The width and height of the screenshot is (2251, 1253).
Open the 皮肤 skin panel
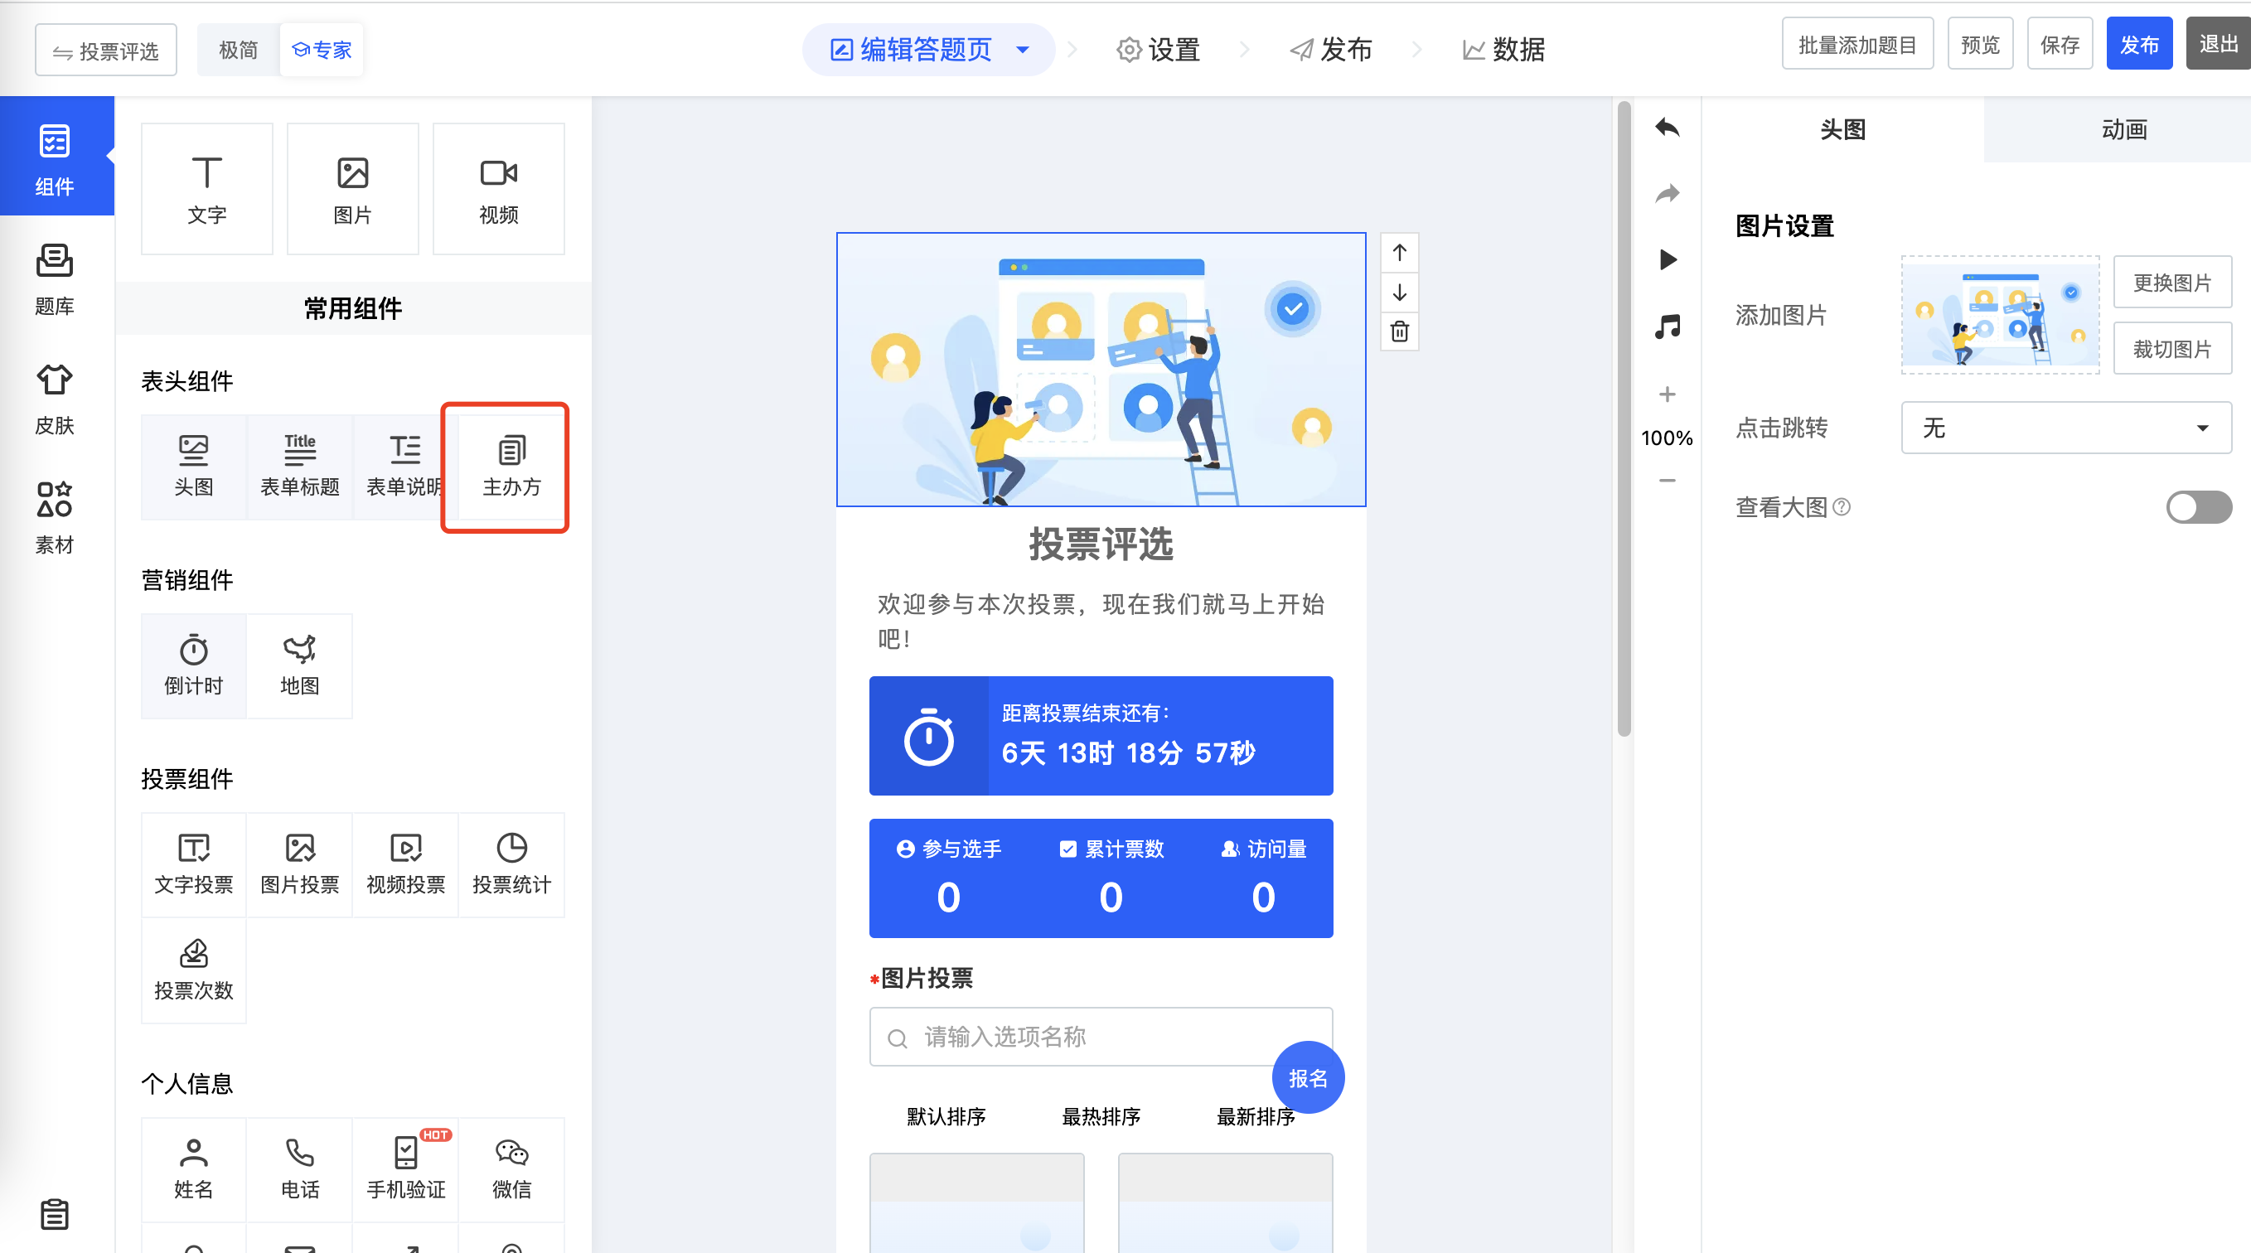55,399
